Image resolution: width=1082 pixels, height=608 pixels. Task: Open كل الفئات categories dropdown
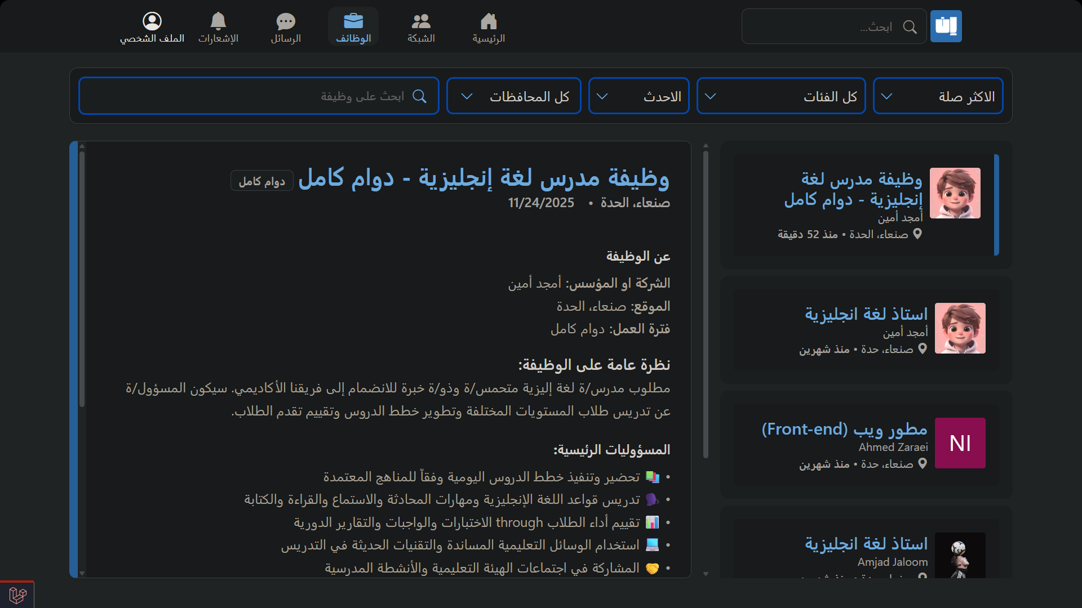coord(781,96)
